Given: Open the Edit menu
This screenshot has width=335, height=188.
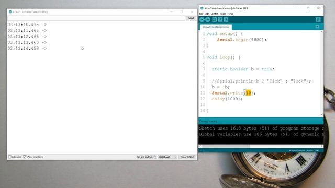Looking at the screenshot, I should click(x=207, y=14).
